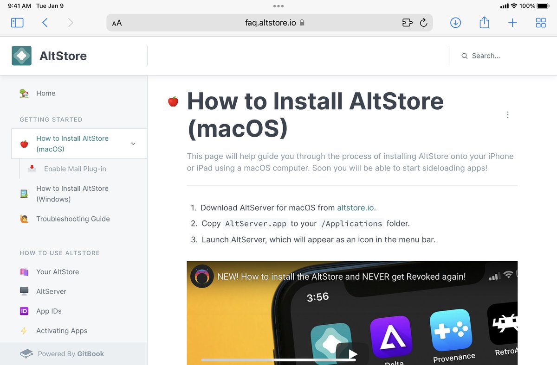Open the sidebar toggle in Safari toolbar

(17, 22)
